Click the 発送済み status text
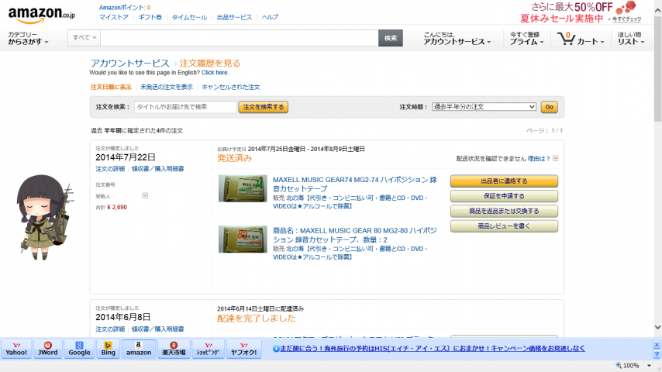 click(235, 158)
